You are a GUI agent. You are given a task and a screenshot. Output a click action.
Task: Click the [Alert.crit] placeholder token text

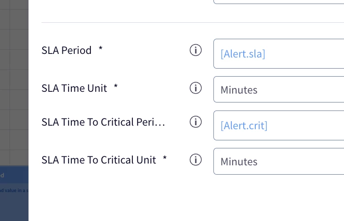pos(244,126)
